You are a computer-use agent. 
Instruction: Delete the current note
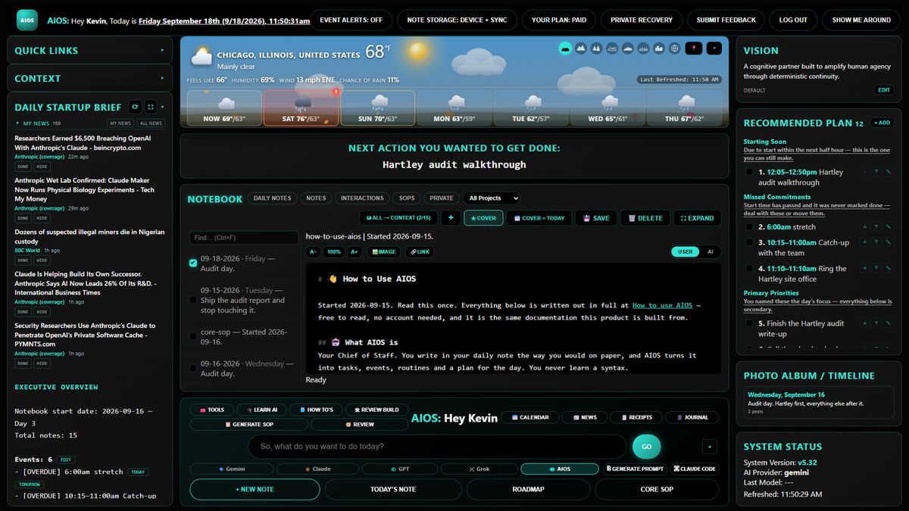645,218
